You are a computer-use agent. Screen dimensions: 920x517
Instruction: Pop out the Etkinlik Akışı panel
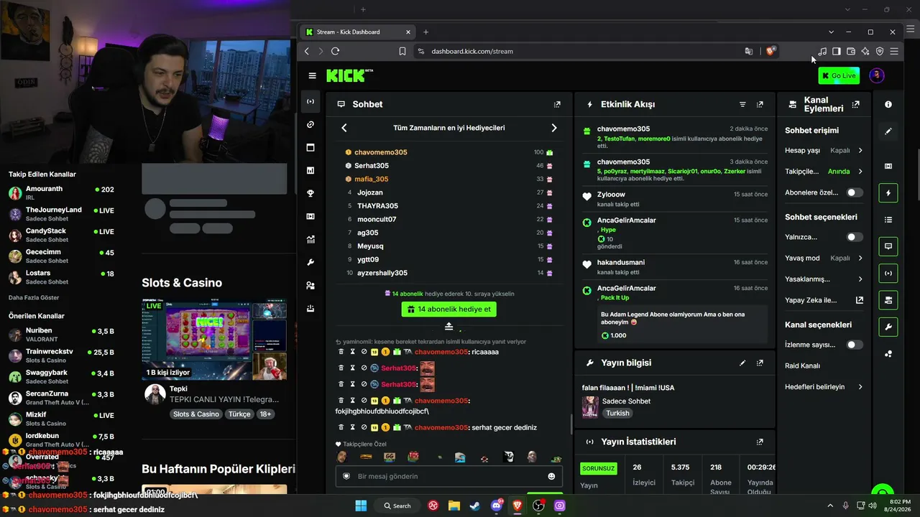click(760, 104)
